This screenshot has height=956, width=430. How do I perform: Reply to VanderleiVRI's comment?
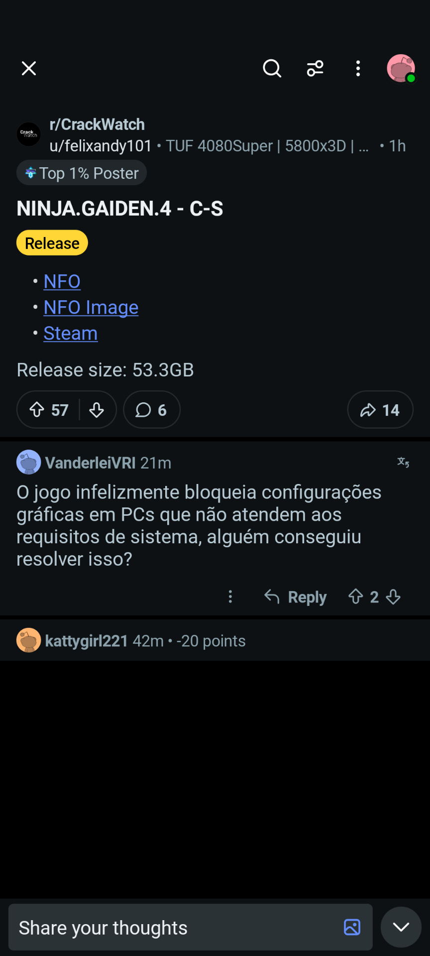tap(295, 597)
